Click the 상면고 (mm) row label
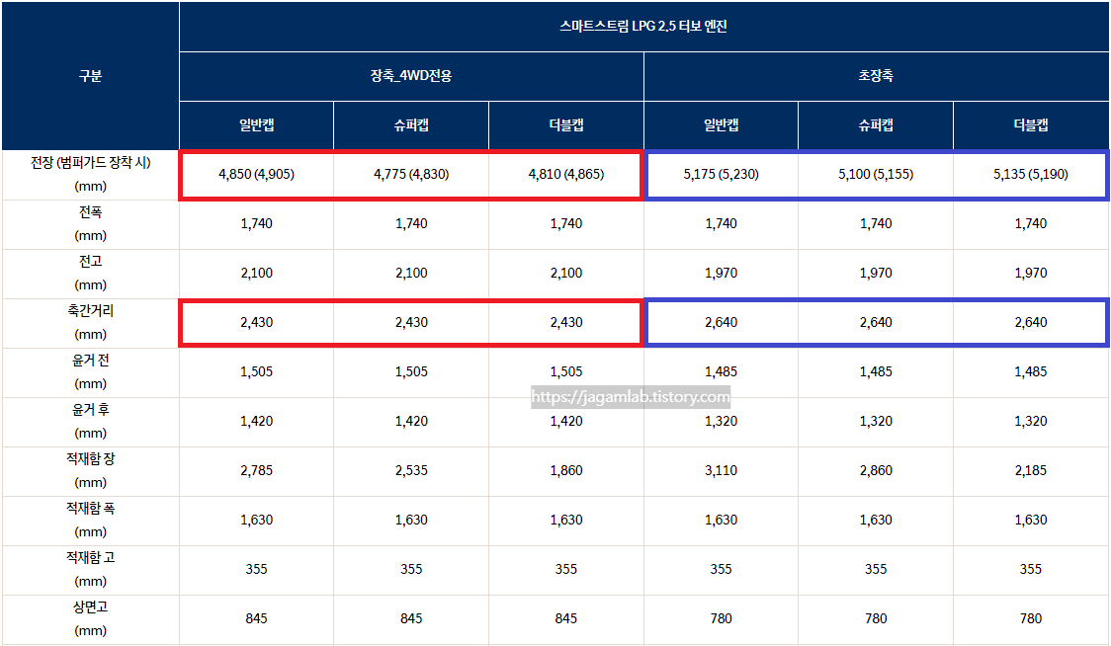Viewport: 1111px width, 646px height. (x=90, y=619)
